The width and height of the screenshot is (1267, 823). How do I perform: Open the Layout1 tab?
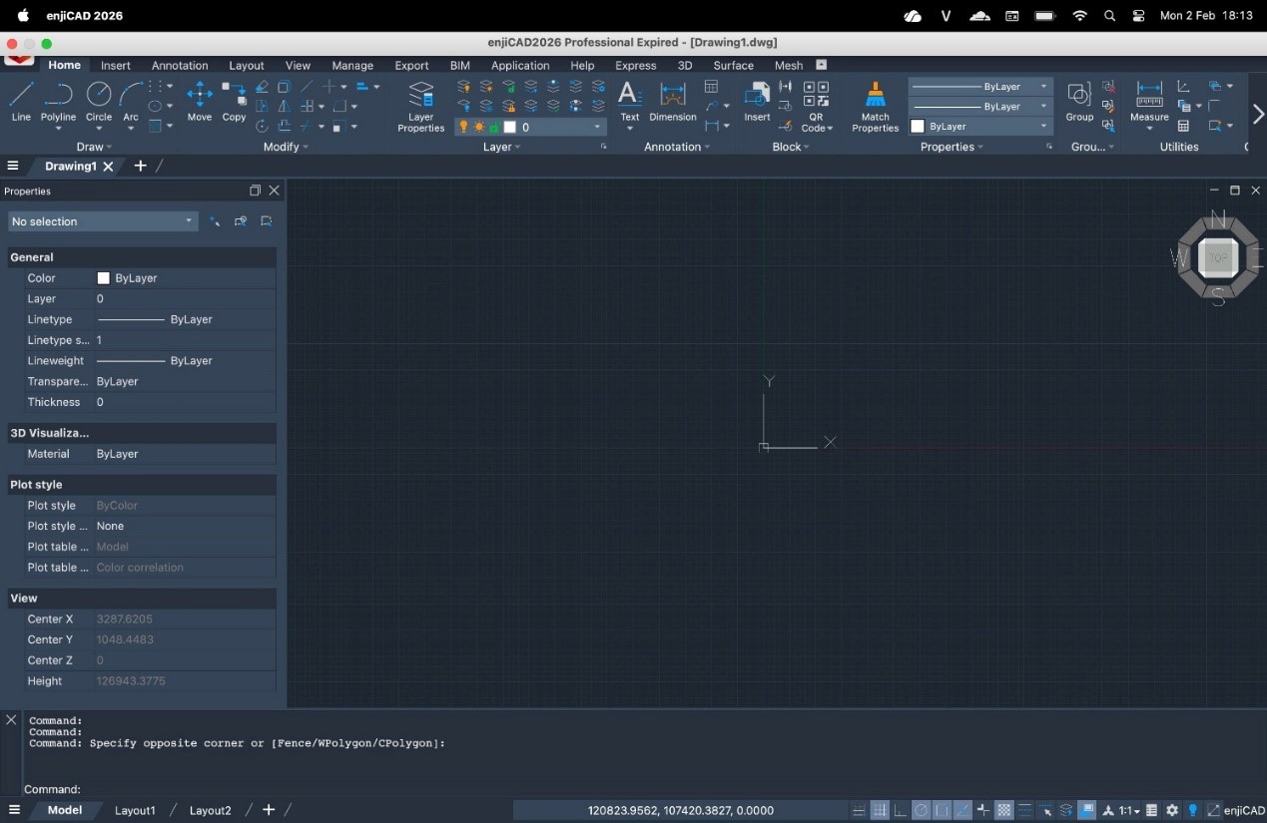pyautogui.click(x=135, y=810)
